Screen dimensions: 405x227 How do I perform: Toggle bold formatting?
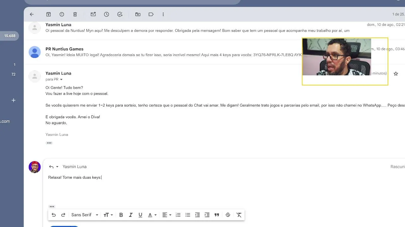pyautogui.click(x=121, y=215)
